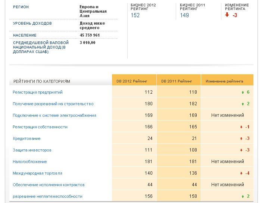This screenshot has height=203, width=265.
Task: Click green up arrow for Получение разрешений на строительство
Action: 243,104
